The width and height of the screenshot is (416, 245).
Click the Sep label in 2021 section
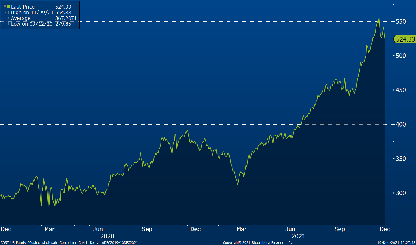[340, 229]
